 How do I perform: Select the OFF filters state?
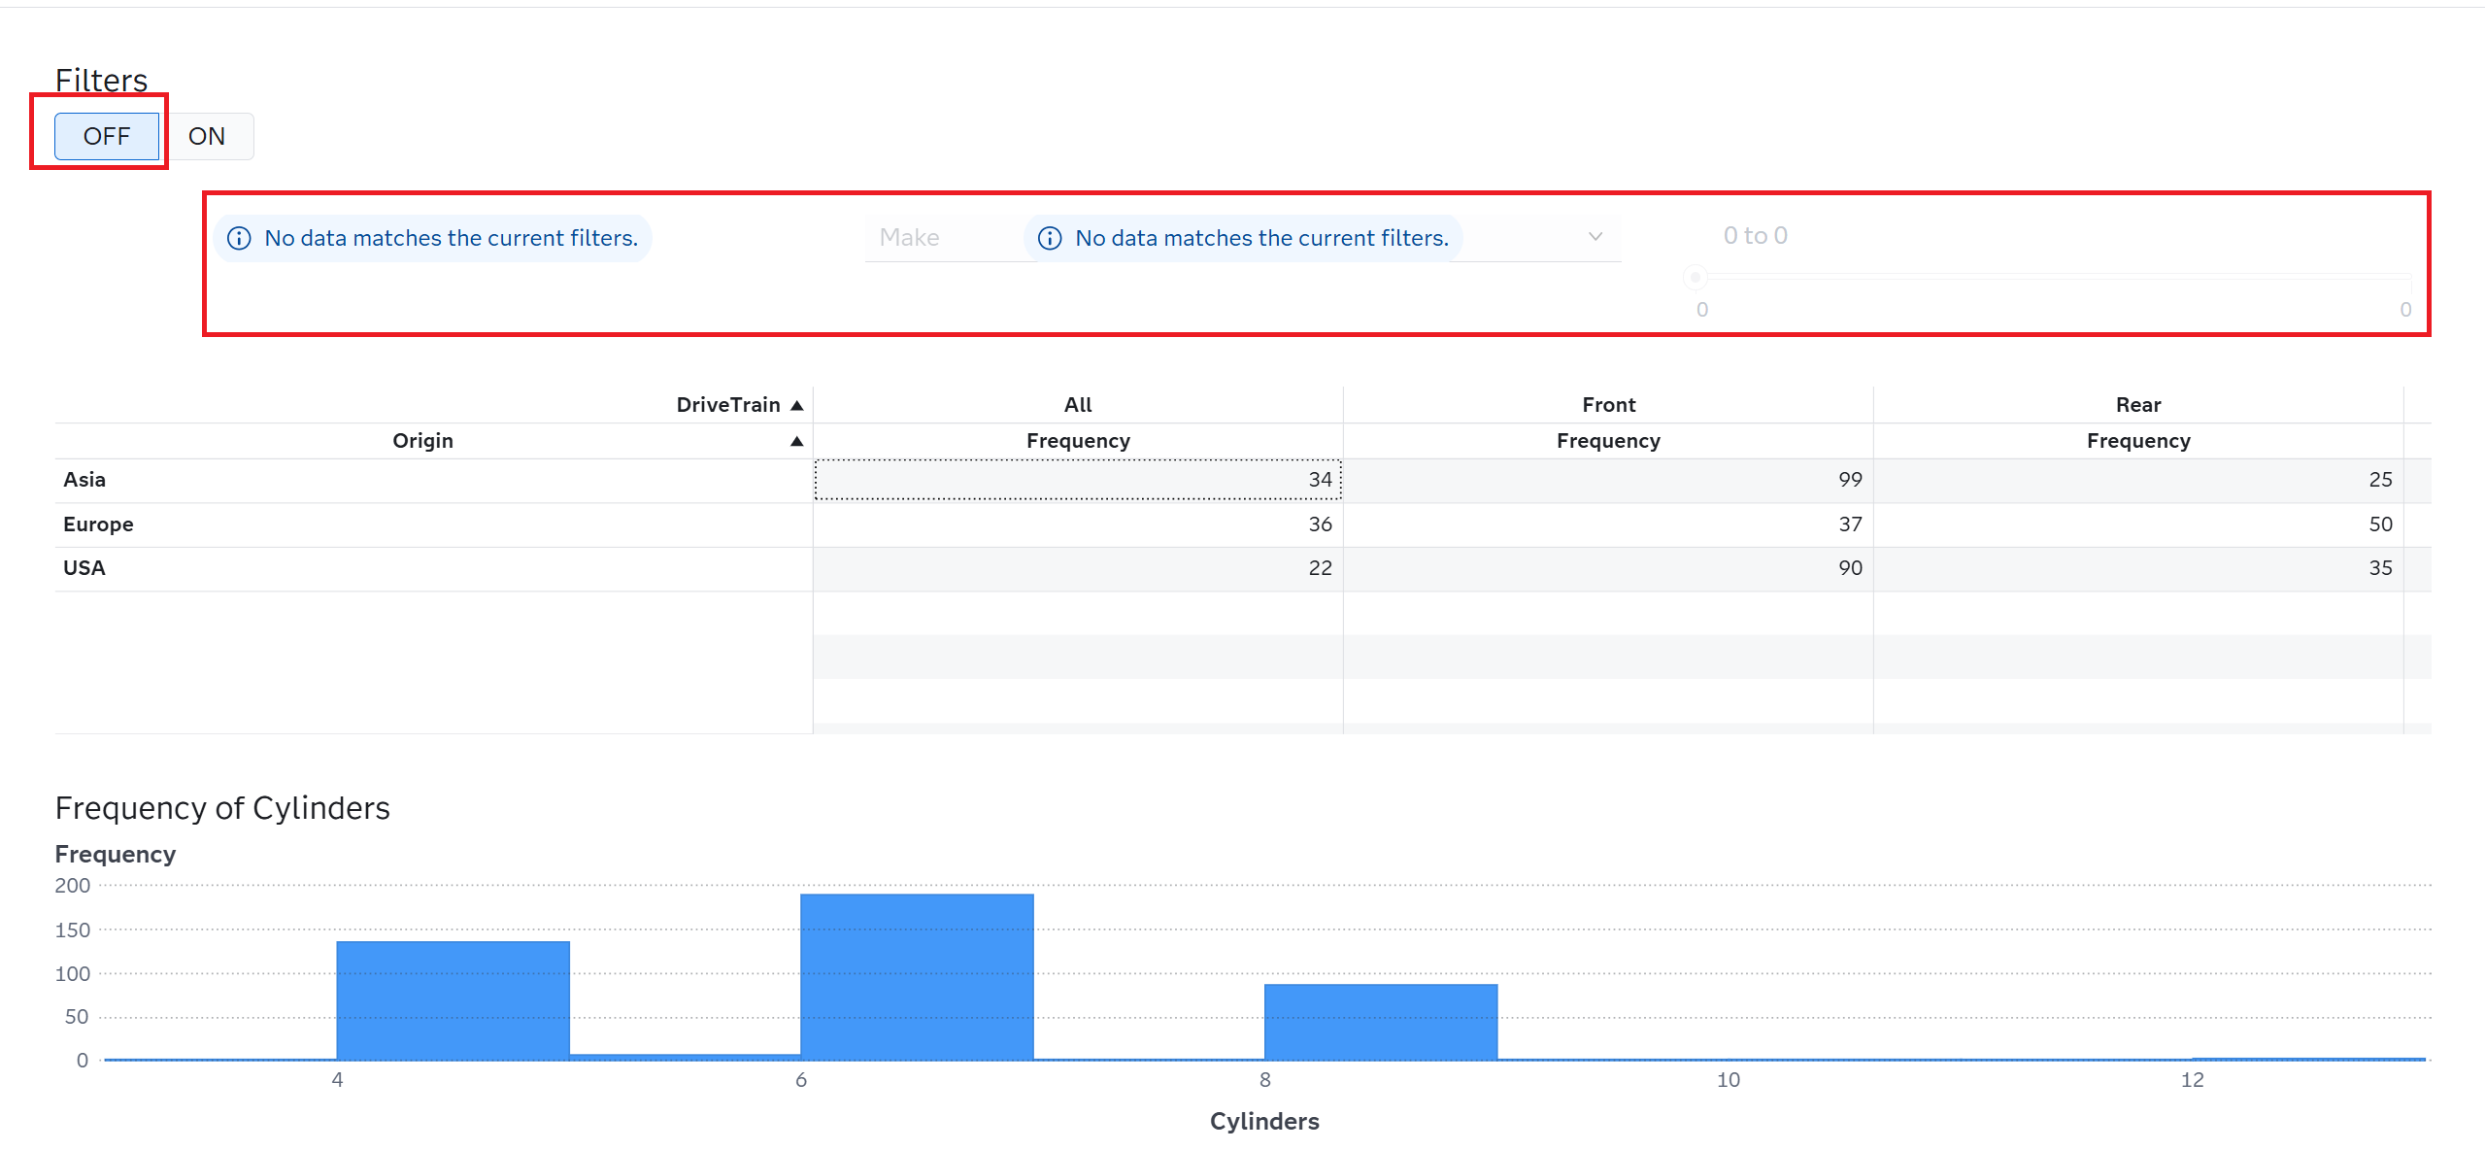tap(107, 136)
